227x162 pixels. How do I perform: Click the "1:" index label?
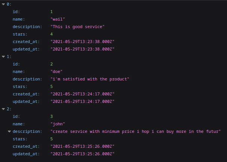[x=9, y=56]
